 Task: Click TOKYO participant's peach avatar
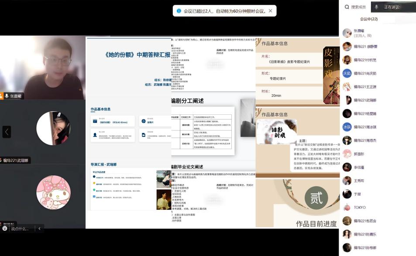(x=347, y=207)
